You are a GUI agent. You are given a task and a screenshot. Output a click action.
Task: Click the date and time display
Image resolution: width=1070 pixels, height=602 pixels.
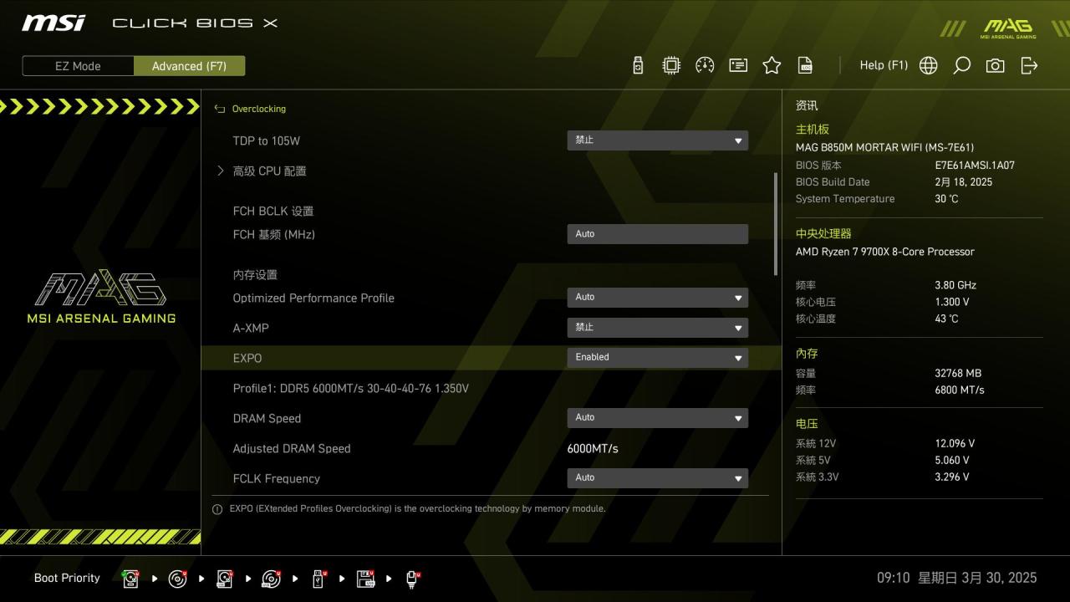[956, 578]
